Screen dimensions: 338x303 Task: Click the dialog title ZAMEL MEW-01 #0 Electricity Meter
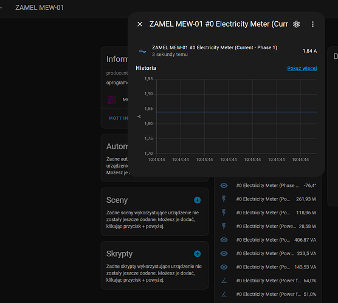(x=219, y=24)
